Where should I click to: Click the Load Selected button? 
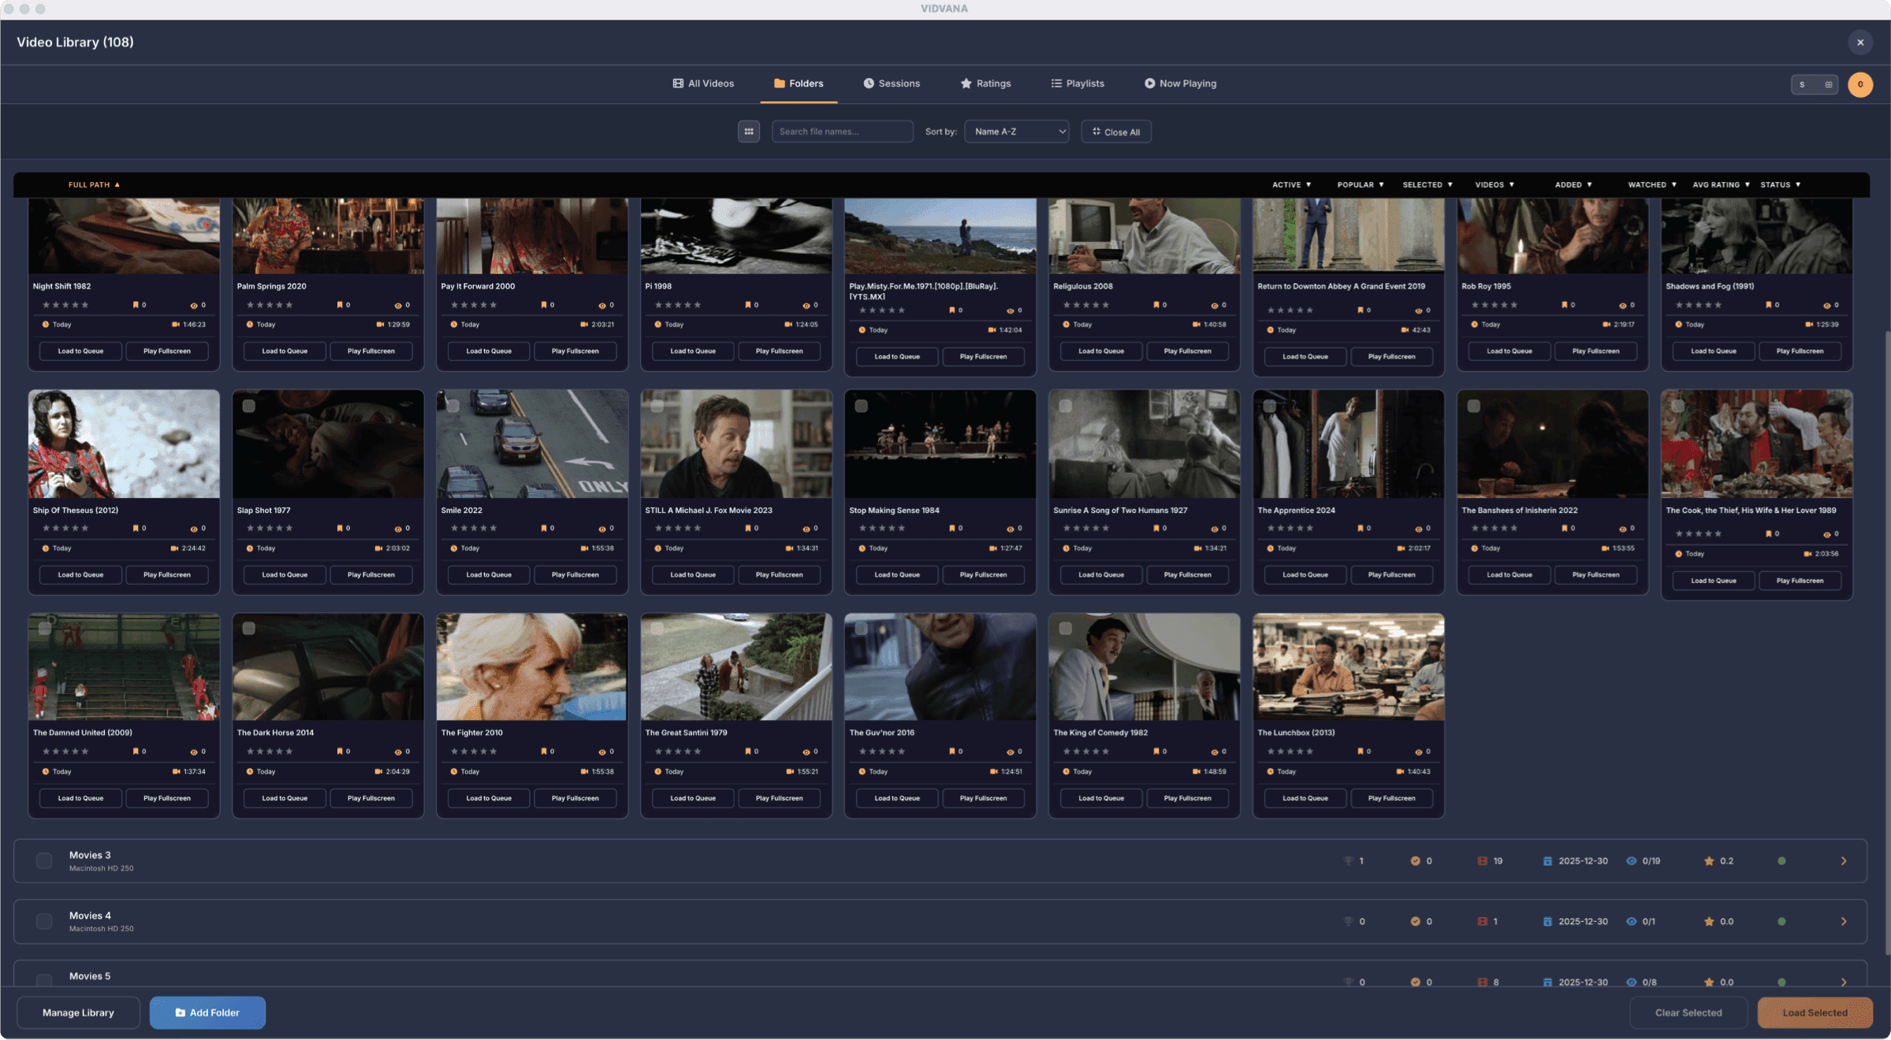pos(1815,1012)
